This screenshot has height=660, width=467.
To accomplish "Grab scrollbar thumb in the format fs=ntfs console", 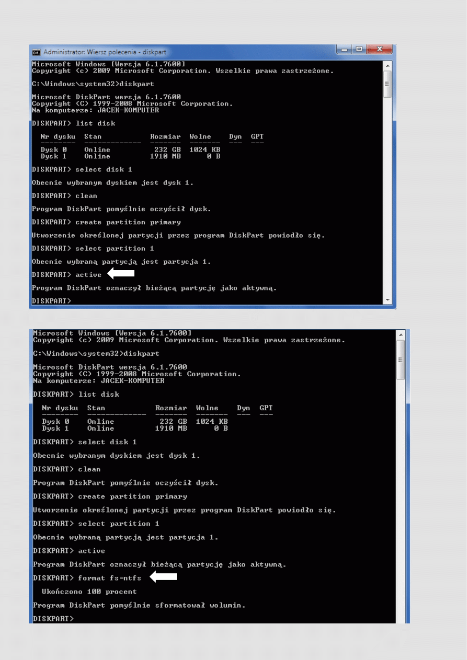I will click(402, 360).
